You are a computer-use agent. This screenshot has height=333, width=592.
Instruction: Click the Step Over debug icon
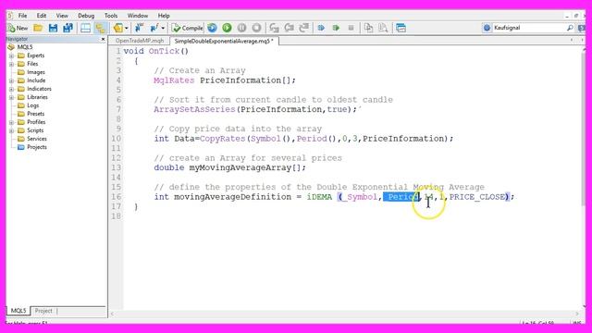point(290,28)
